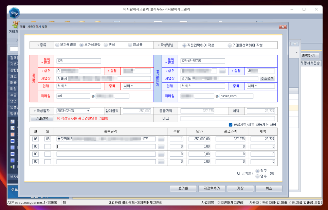Open the 매출 menu in left sidebar
The image size is (328, 210).
(13, 83)
